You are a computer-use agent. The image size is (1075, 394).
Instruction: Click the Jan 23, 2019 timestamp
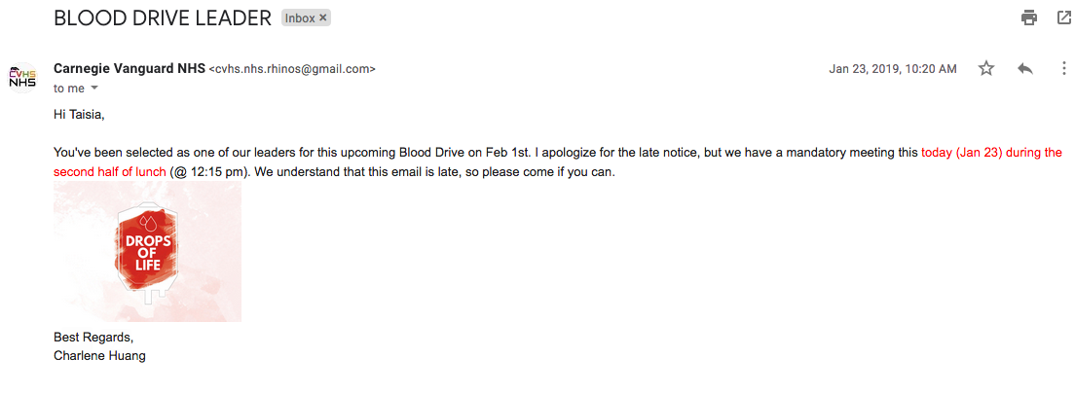[892, 69]
